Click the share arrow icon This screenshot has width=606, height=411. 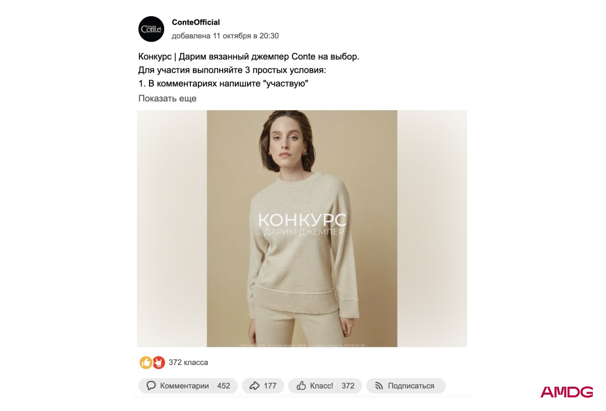(254, 386)
